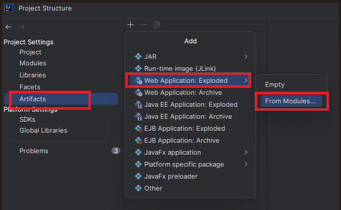The height and width of the screenshot is (210, 341).
Task: Click the Java EE Application: Archive icon
Action: coord(138,117)
